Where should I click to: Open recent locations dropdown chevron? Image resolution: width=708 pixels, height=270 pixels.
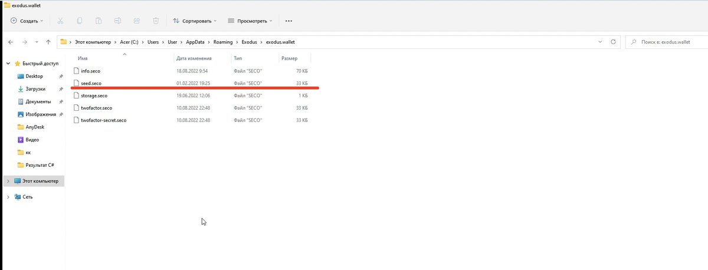point(37,42)
